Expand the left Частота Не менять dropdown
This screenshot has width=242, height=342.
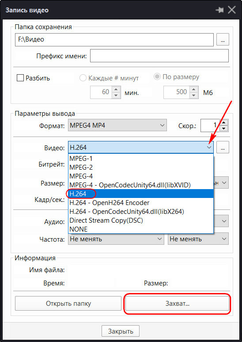point(116,239)
